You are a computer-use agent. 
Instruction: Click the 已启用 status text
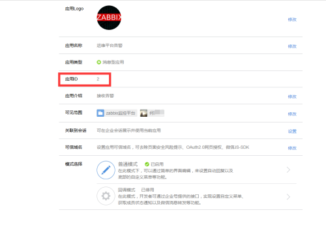157,164
